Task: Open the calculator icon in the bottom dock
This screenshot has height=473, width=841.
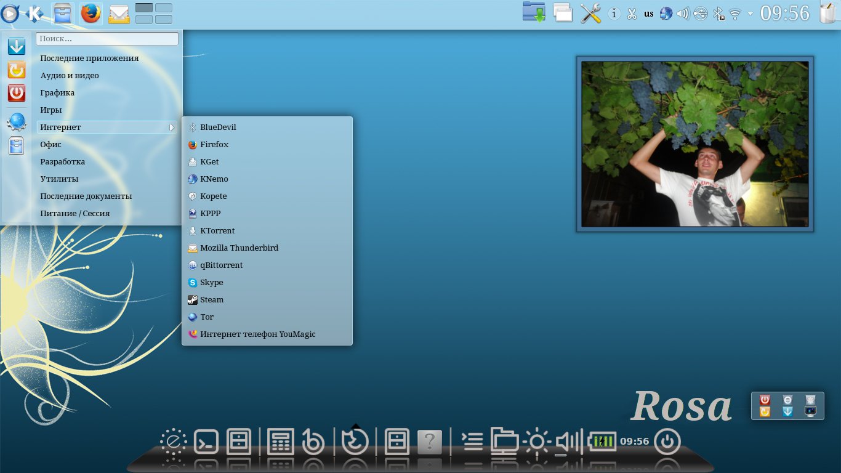Action: click(280, 441)
